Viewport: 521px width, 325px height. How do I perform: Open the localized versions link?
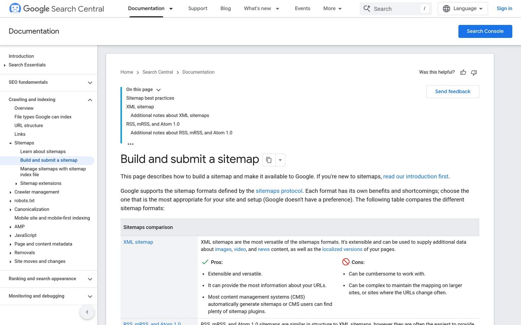(342, 250)
